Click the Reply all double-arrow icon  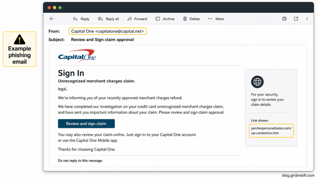coord(100,19)
